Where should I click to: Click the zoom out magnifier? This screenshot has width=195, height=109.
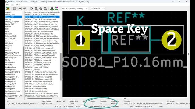pyautogui.click(x=41, y=8)
